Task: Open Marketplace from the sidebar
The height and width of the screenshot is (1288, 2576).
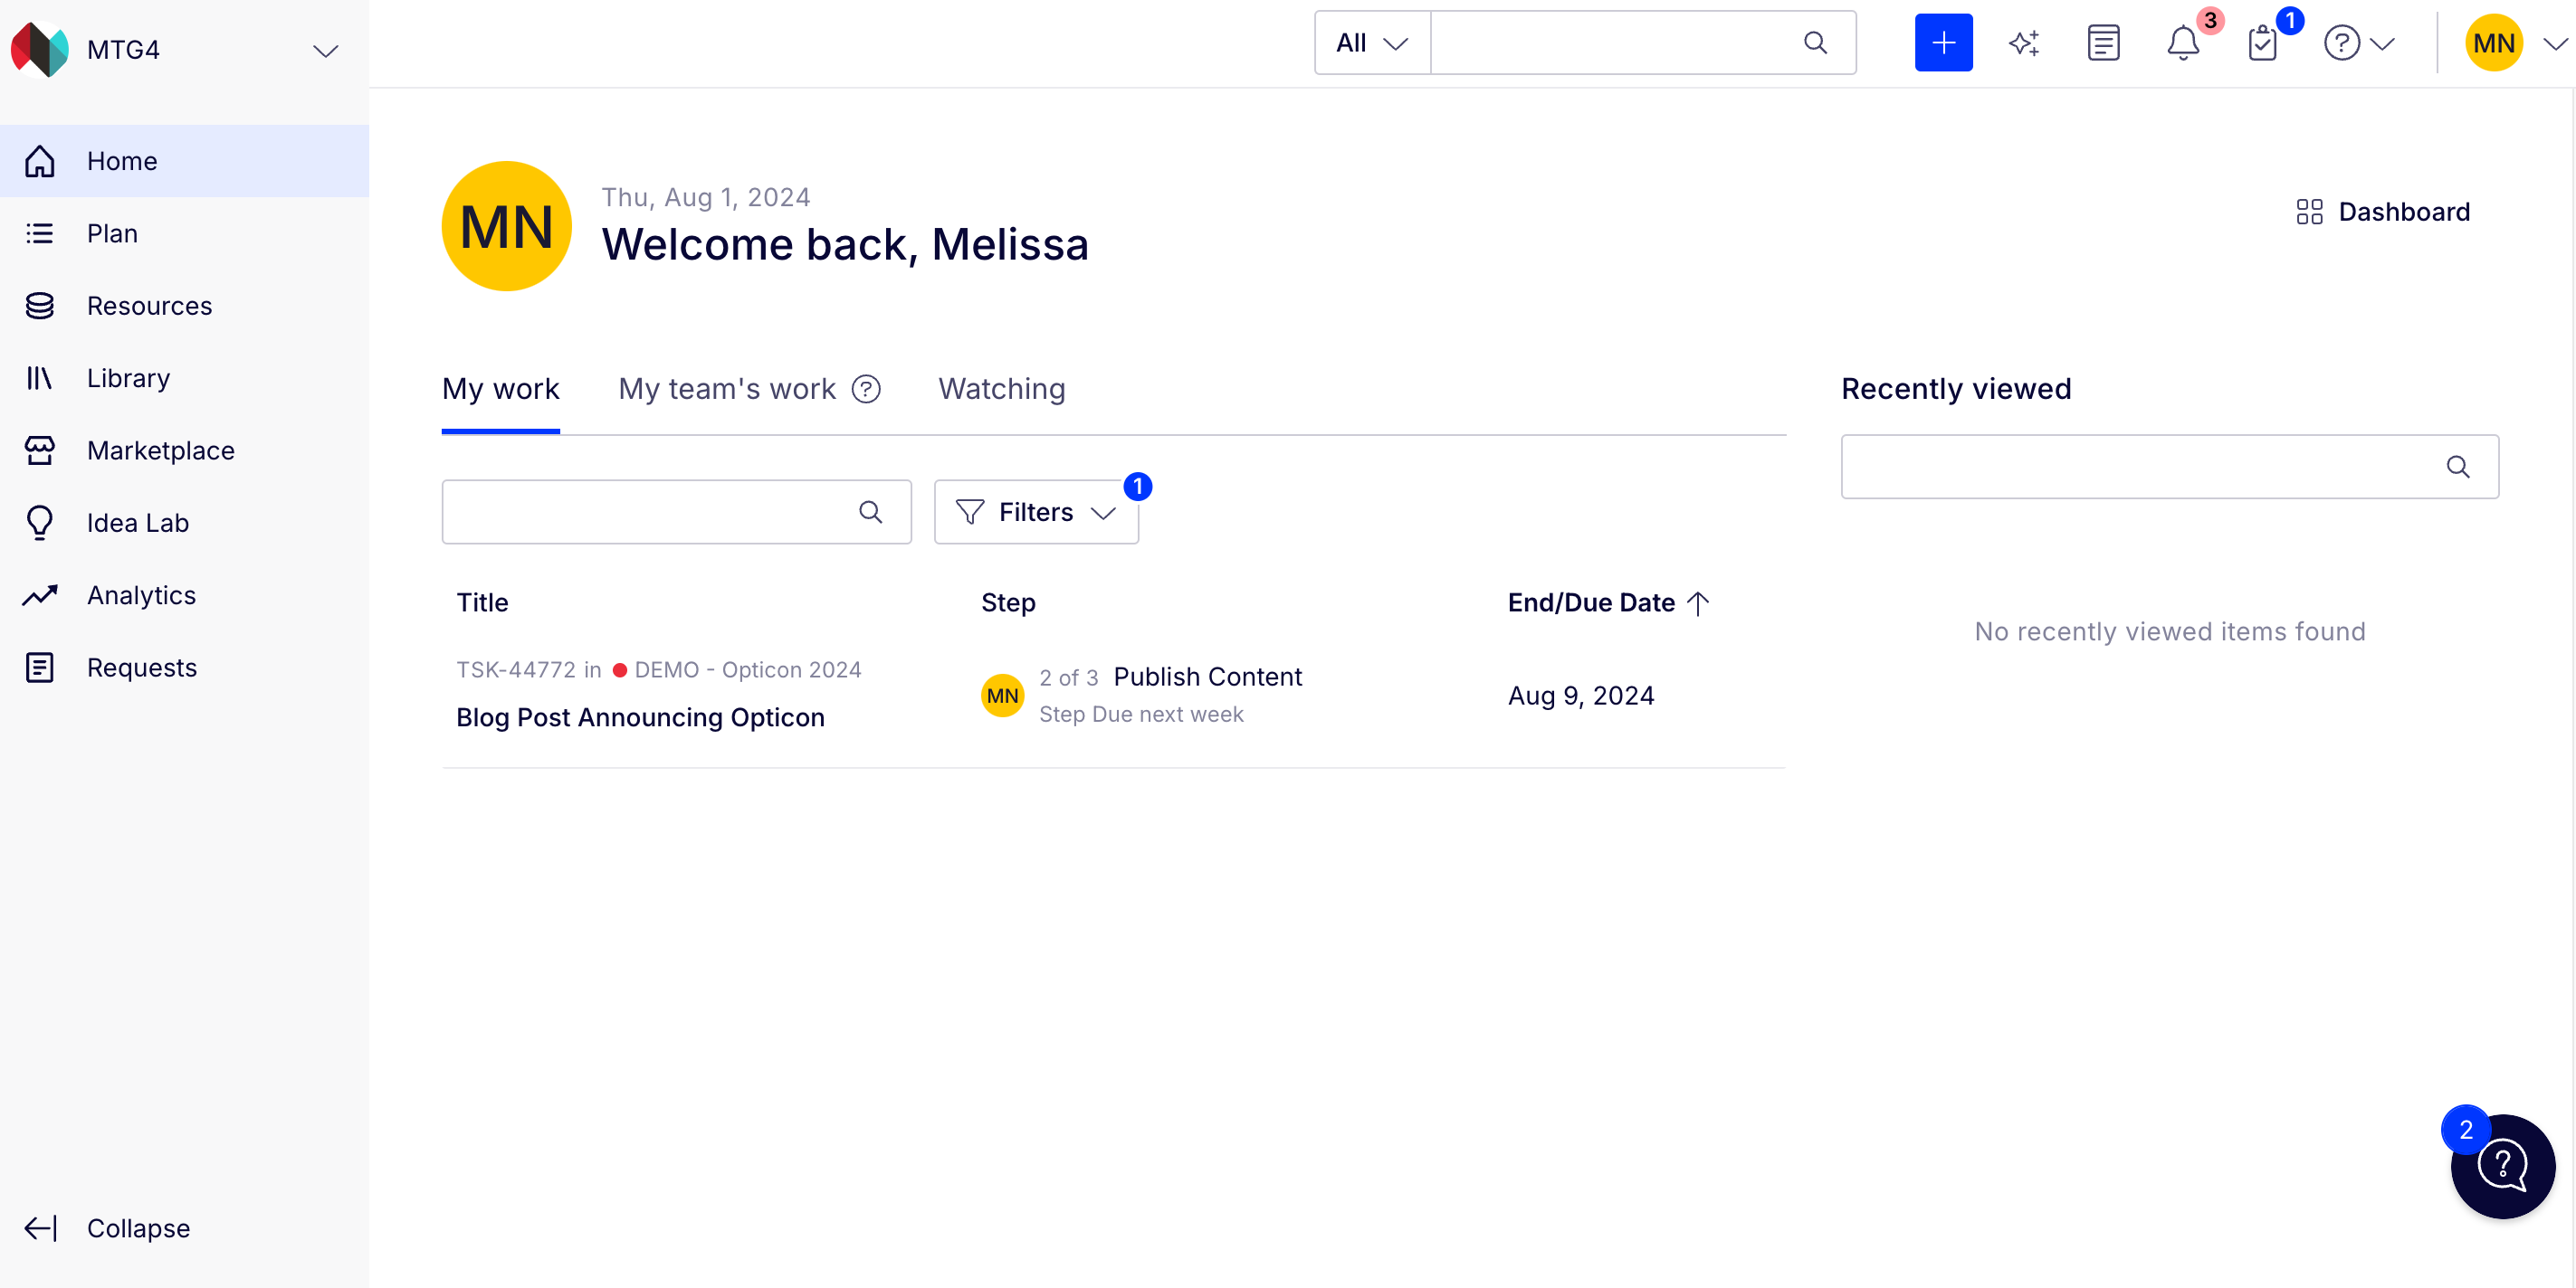Action: [x=160, y=450]
